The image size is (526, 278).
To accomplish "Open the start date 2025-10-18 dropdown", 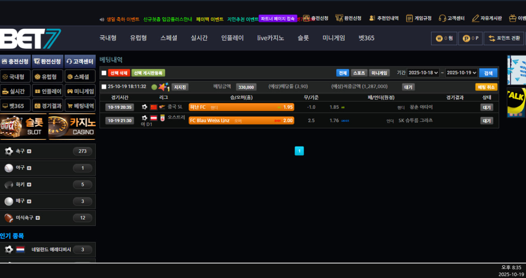I will tap(423, 73).
